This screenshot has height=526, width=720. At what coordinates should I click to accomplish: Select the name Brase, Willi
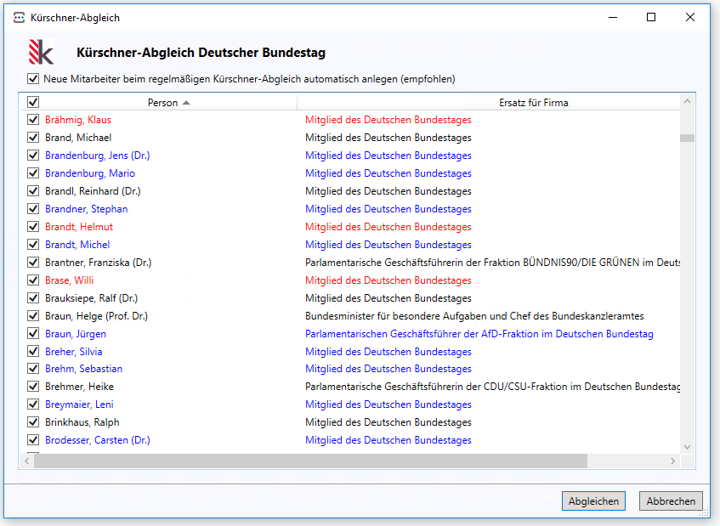tap(70, 280)
